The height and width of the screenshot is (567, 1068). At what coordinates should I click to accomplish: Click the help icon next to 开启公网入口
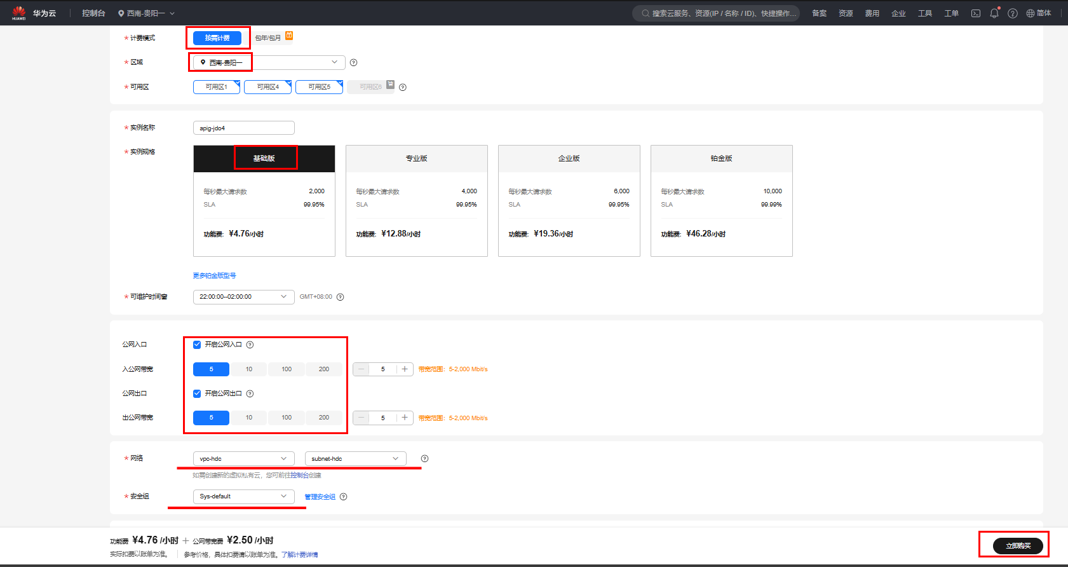(x=250, y=345)
